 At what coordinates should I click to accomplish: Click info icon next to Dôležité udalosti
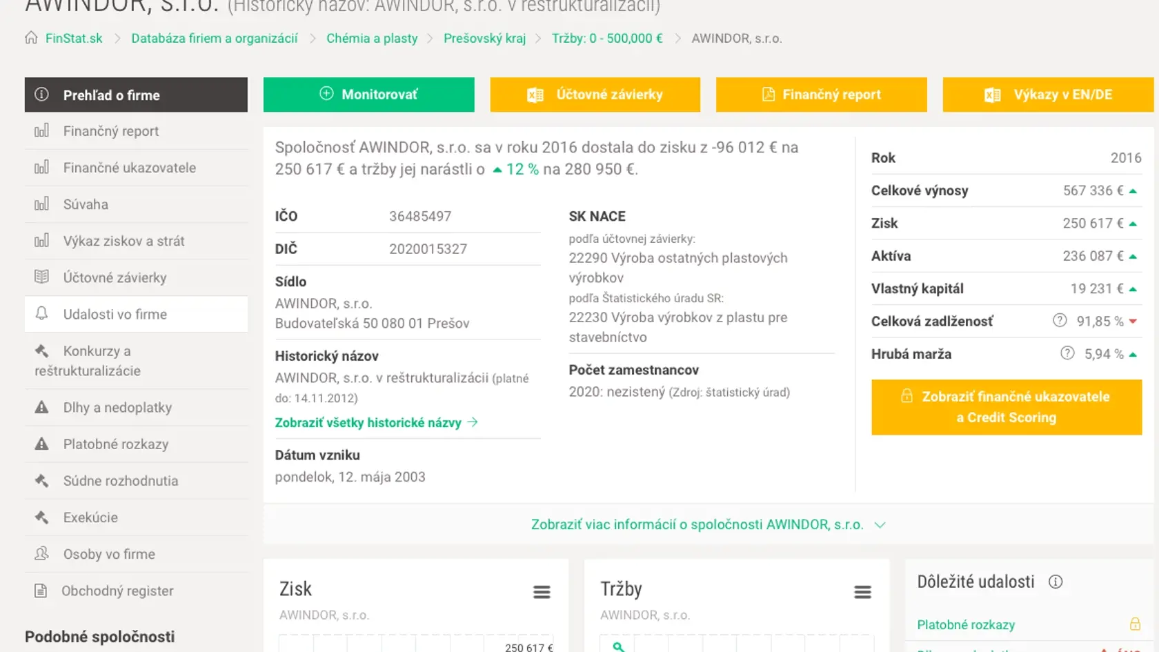[1056, 582]
